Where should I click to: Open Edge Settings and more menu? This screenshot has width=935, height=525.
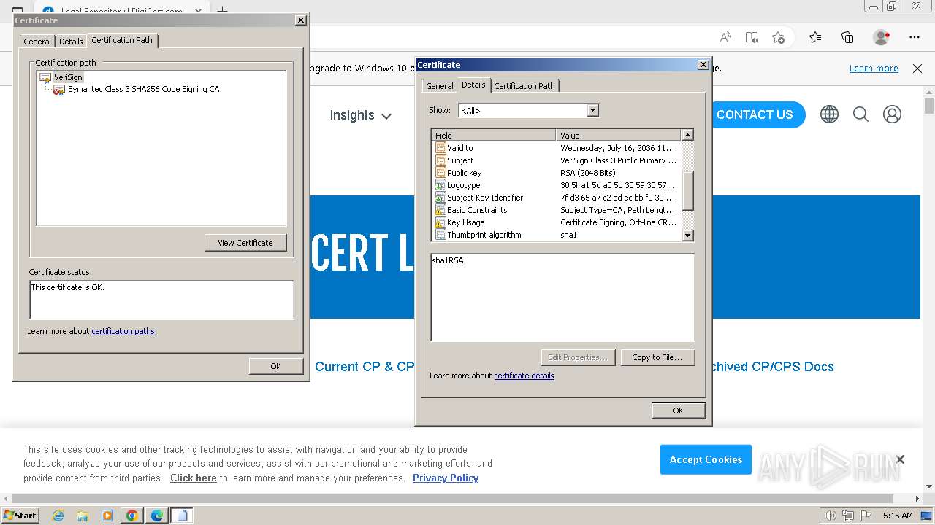tap(915, 37)
